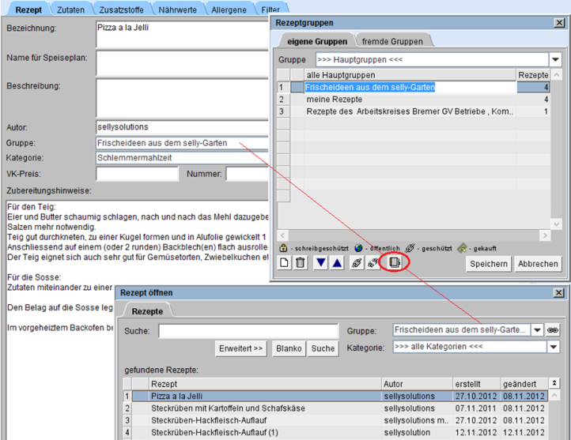Click the 'Erweitert >>' button
The image size is (571, 440).
[241, 348]
